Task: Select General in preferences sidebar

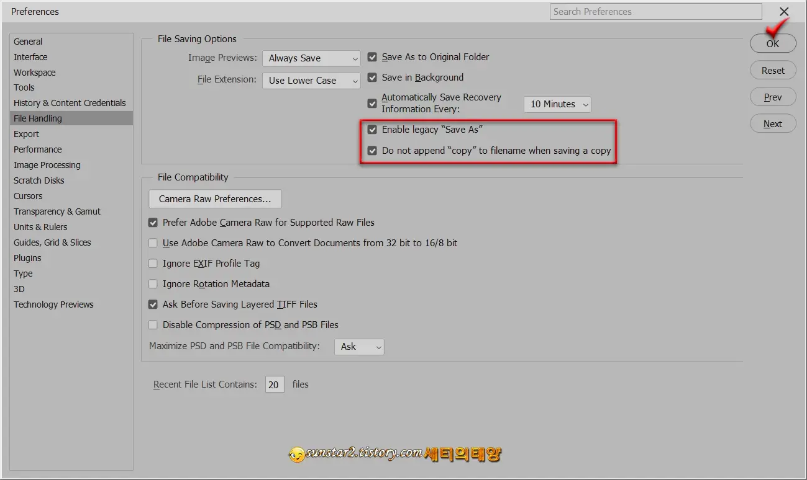Action: [71, 42]
